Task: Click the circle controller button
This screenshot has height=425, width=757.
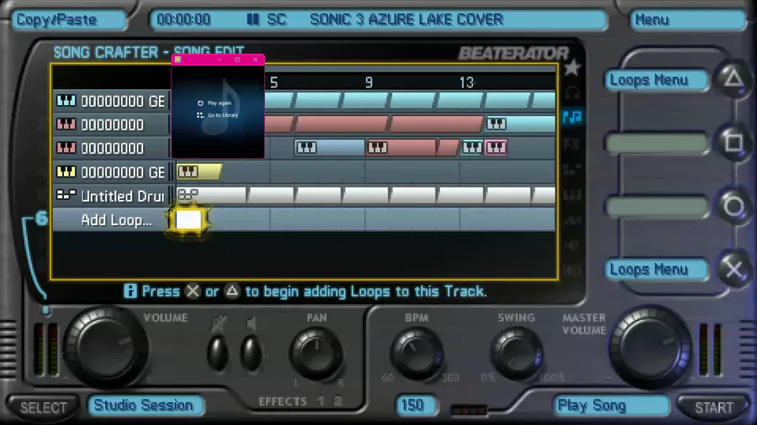Action: coord(733,207)
